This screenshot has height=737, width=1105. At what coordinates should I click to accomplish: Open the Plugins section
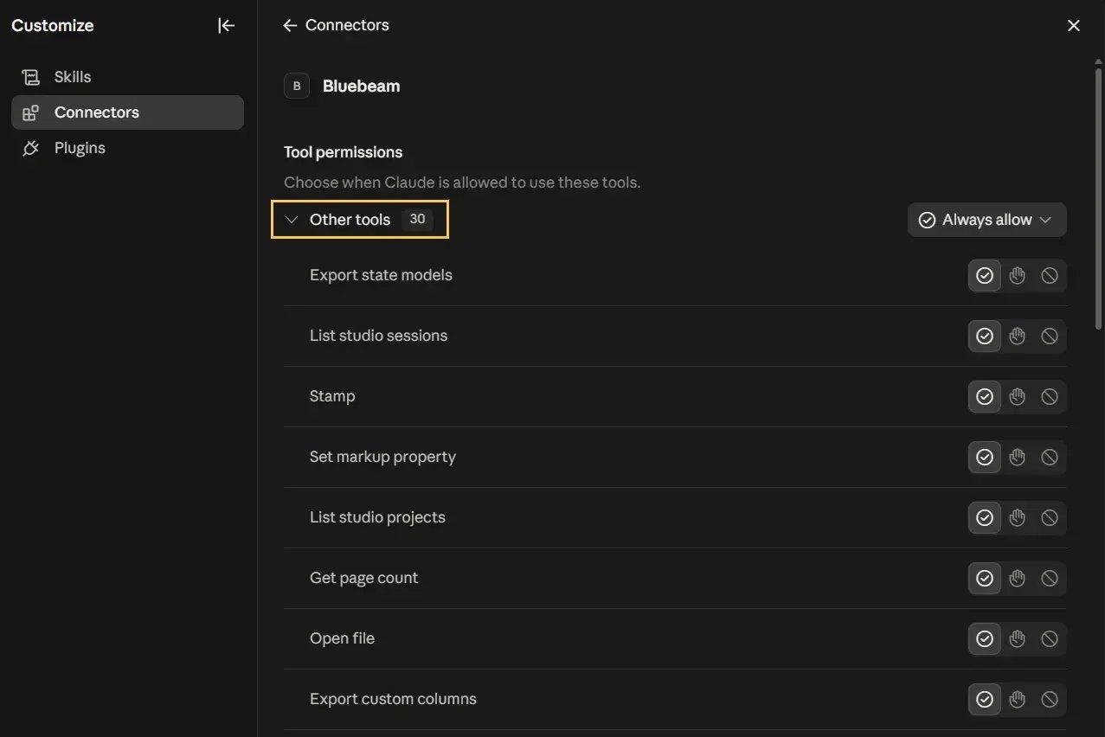tap(127, 148)
